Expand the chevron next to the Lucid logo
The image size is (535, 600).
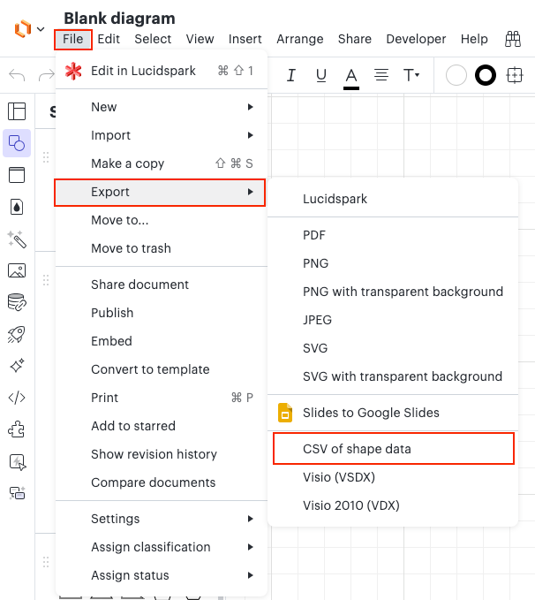(41, 29)
